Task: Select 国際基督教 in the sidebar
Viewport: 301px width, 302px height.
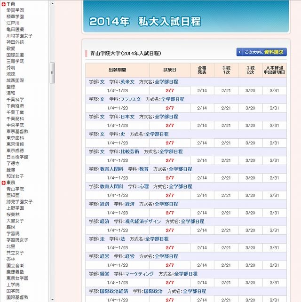Action: click(x=17, y=297)
